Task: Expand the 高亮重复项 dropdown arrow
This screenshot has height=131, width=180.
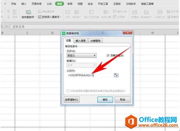Action: click(35, 17)
